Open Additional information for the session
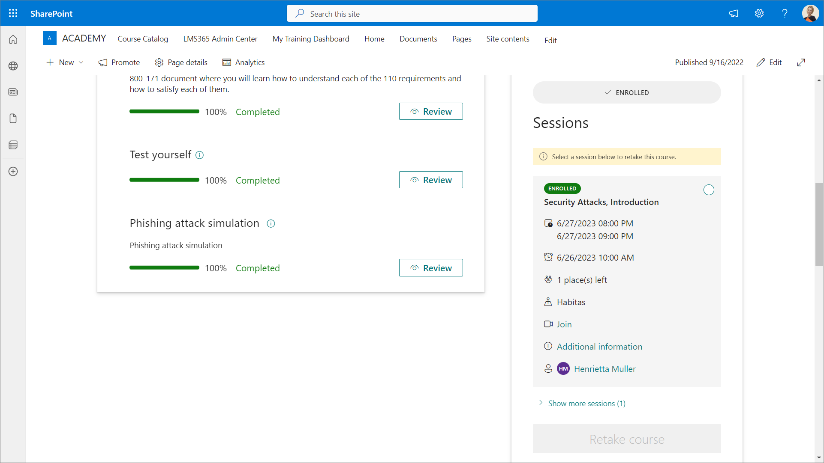 point(599,347)
